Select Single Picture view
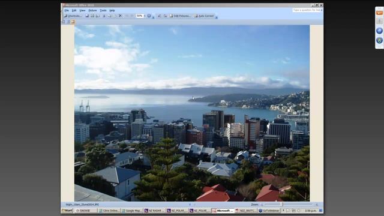The height and width of the screenshot is (216, 384). [73, 22]
